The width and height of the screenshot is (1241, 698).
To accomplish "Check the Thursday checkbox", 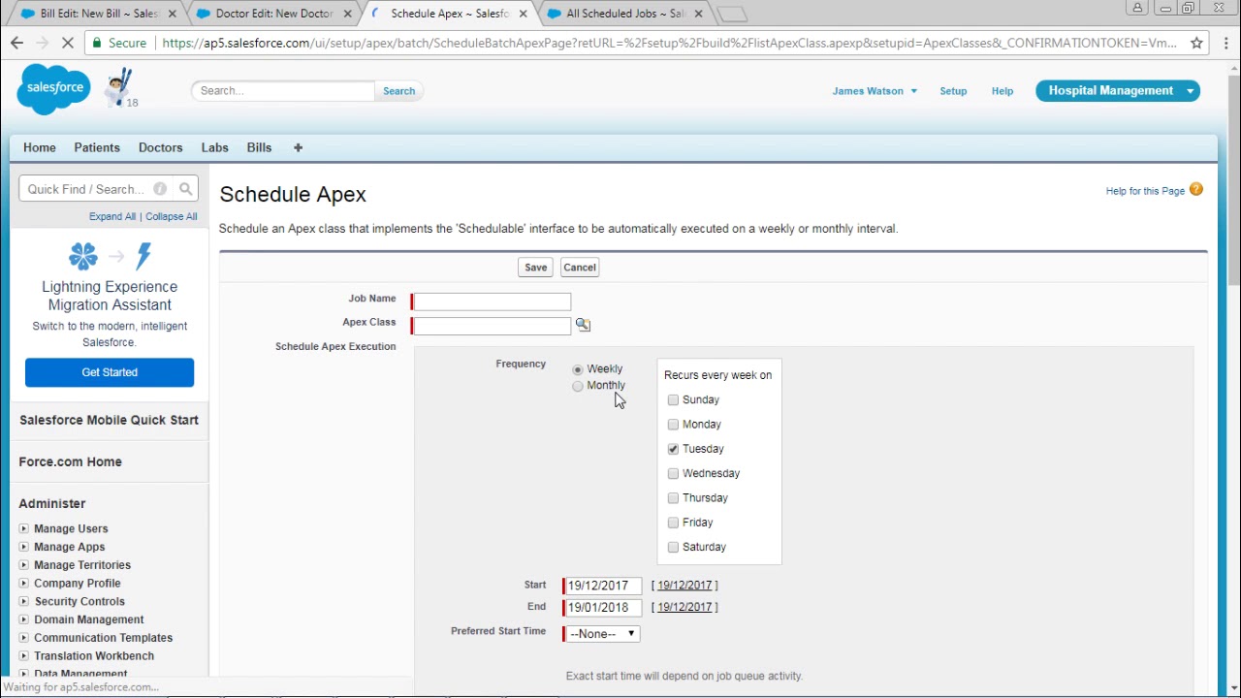I will click(x=673, y=497).
